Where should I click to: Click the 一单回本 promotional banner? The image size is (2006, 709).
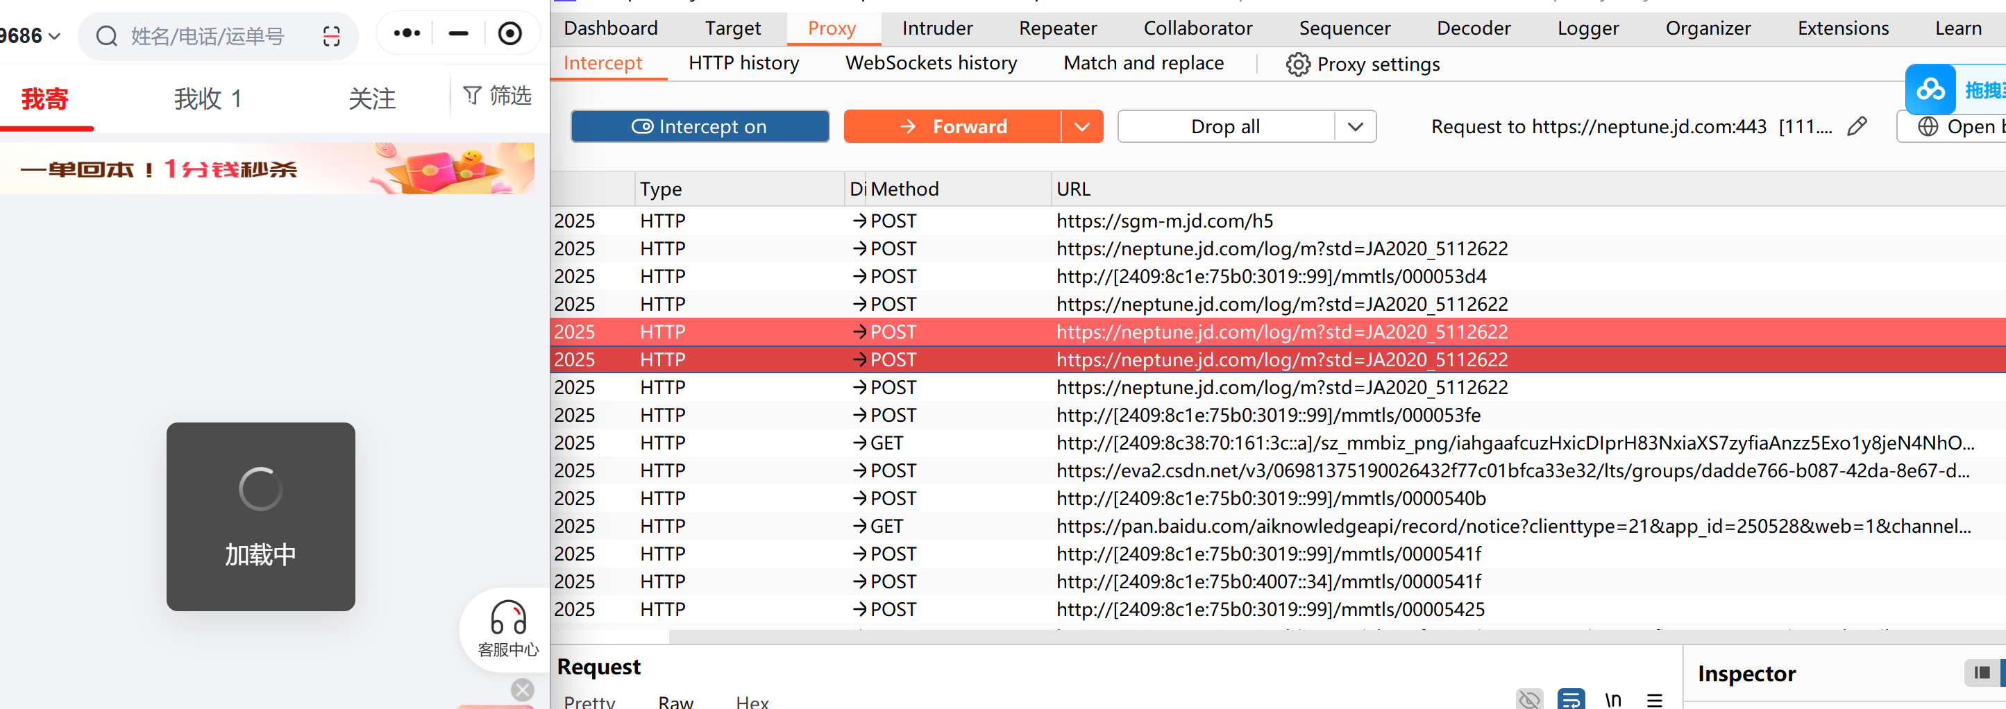pos(267,168)
